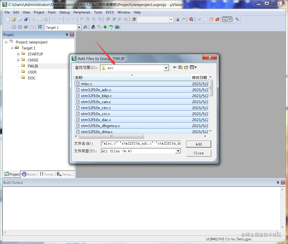Pin the Project panel
The height and width of the screenshot is (244, 288).
(67, 35)
